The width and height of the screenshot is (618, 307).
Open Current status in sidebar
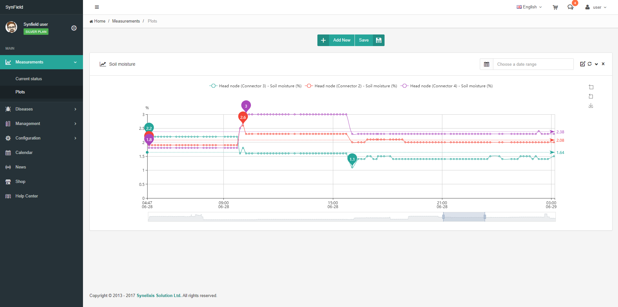(x=29, y=79)
